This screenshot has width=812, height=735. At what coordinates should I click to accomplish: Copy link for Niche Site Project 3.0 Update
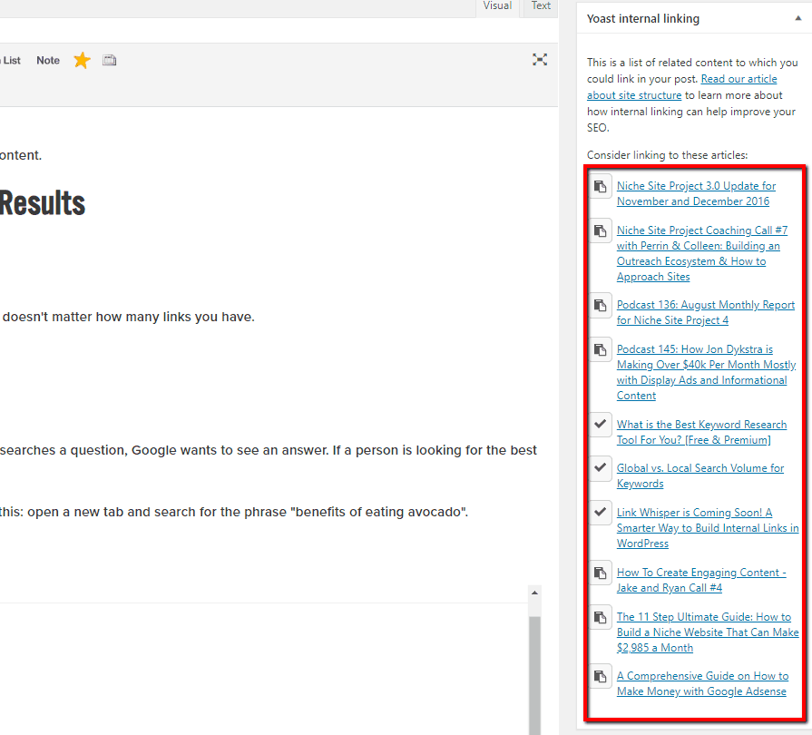click(x=601, y=186)
